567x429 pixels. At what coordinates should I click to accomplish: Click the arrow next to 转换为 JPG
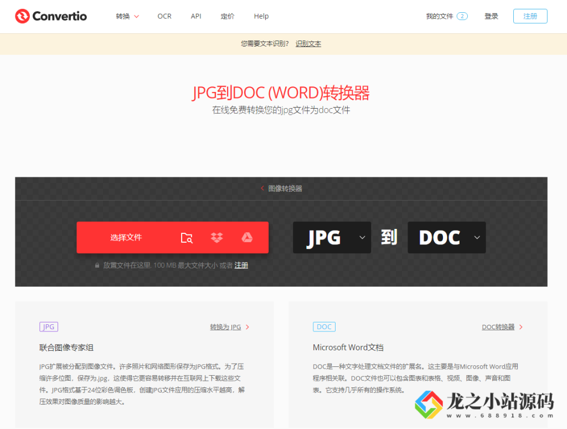coord(248,327)
